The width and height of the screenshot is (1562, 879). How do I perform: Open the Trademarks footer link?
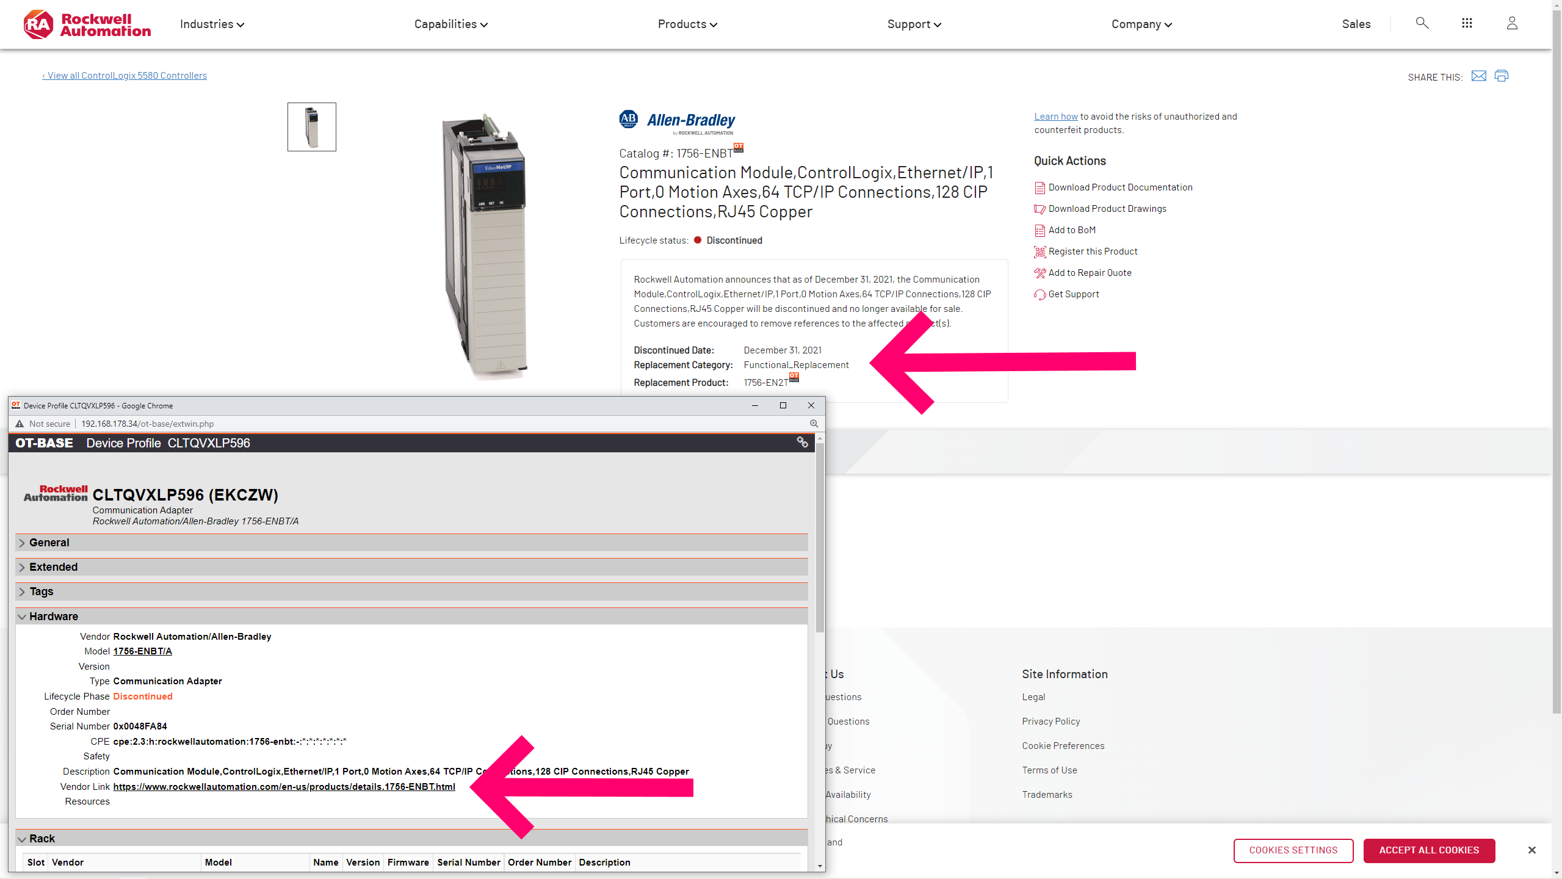[x=1047, y=795]
